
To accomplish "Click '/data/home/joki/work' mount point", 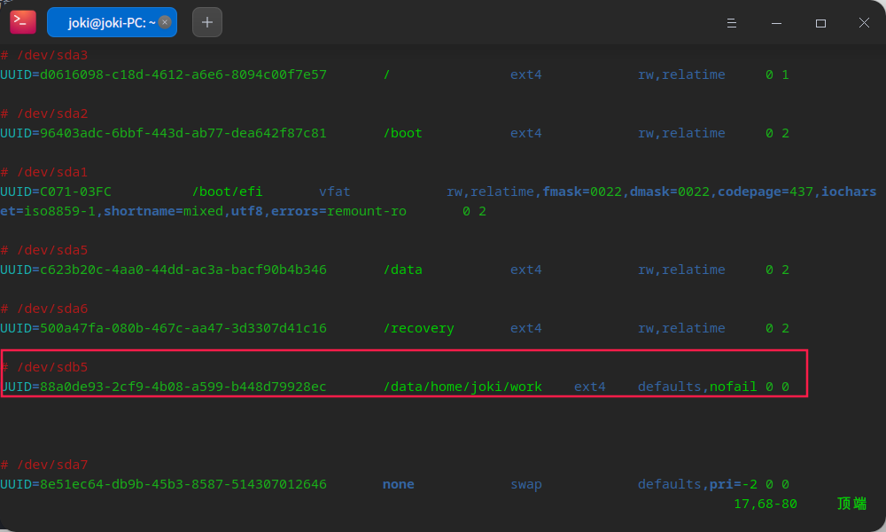I will (x=462, y=387).
